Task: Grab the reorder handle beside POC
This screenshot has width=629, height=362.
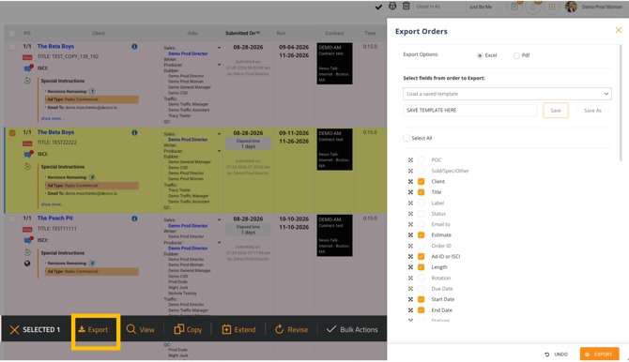Action: tap(410, 160)
